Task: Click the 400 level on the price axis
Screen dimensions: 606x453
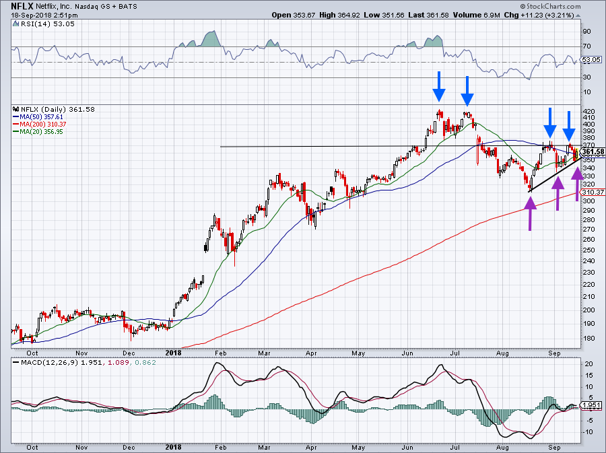Action: (x=588, y=125)
